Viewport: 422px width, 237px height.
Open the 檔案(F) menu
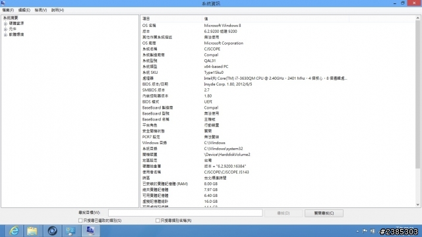[8, 10]
